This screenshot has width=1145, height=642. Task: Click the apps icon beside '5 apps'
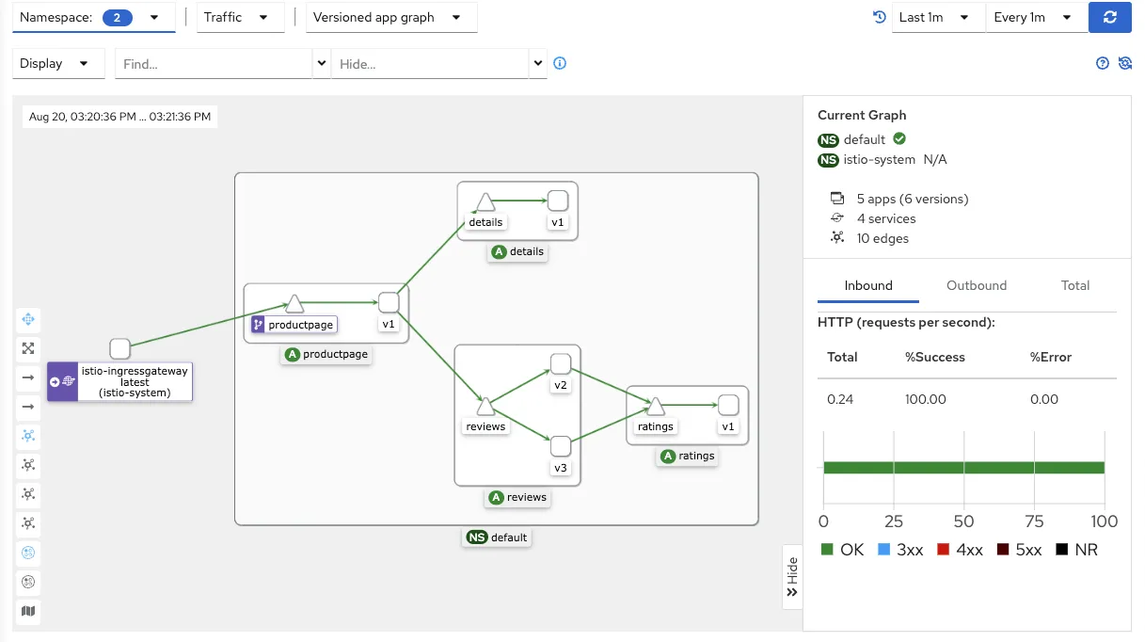click(837, 199)
